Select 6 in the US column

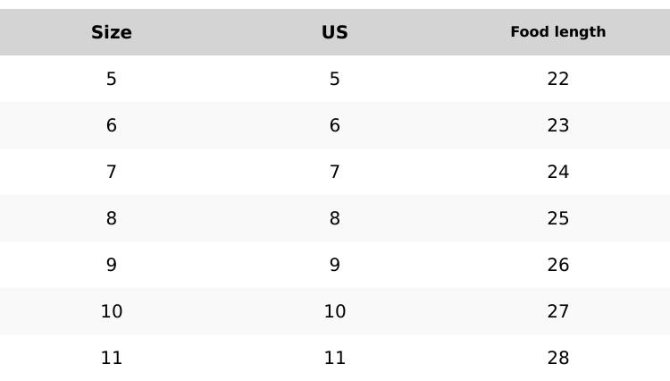pyautogui.click(x=335, y=125)
